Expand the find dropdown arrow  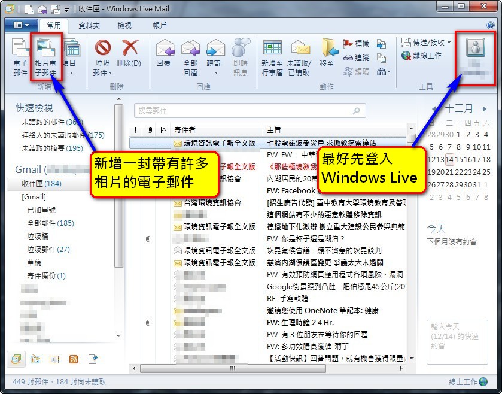coord(389,72)
